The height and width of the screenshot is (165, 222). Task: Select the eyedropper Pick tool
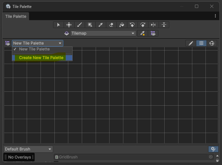(101, 25)
